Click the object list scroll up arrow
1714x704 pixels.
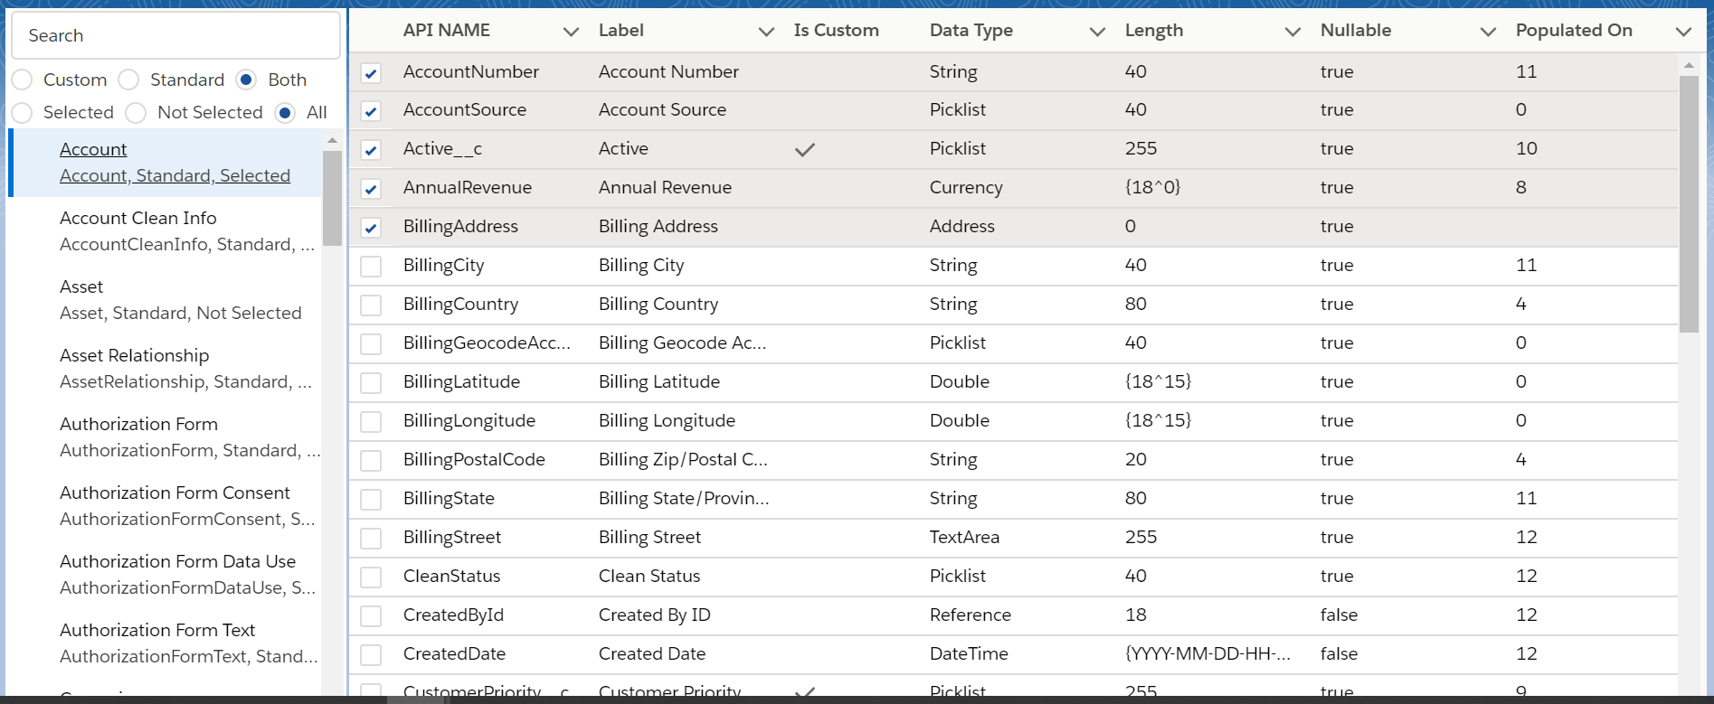[x=332, y=140]
